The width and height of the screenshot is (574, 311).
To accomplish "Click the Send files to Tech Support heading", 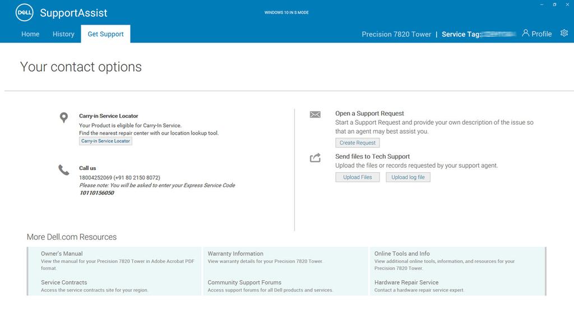I will click(372, 157).
